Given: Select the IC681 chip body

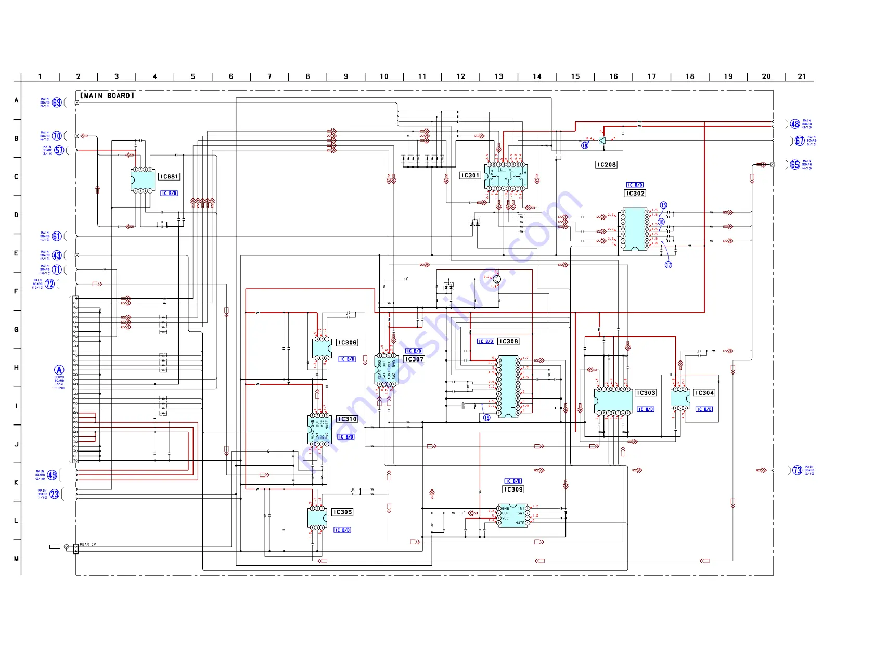Looking at the screenshot, I should coord(143,181).
